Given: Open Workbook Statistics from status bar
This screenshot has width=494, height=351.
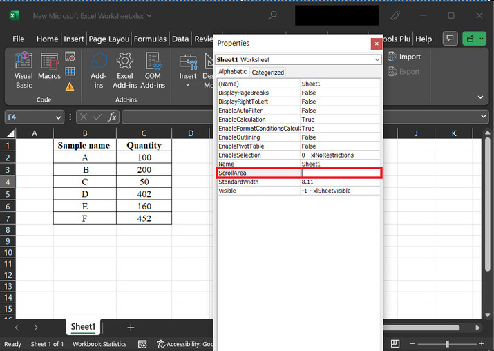Looking at the screenshot, I should coord(99,344).
